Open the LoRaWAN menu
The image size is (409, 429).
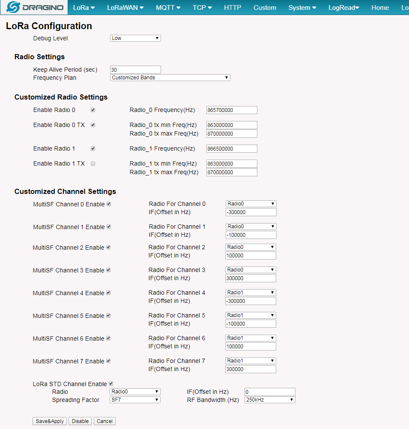125,8
